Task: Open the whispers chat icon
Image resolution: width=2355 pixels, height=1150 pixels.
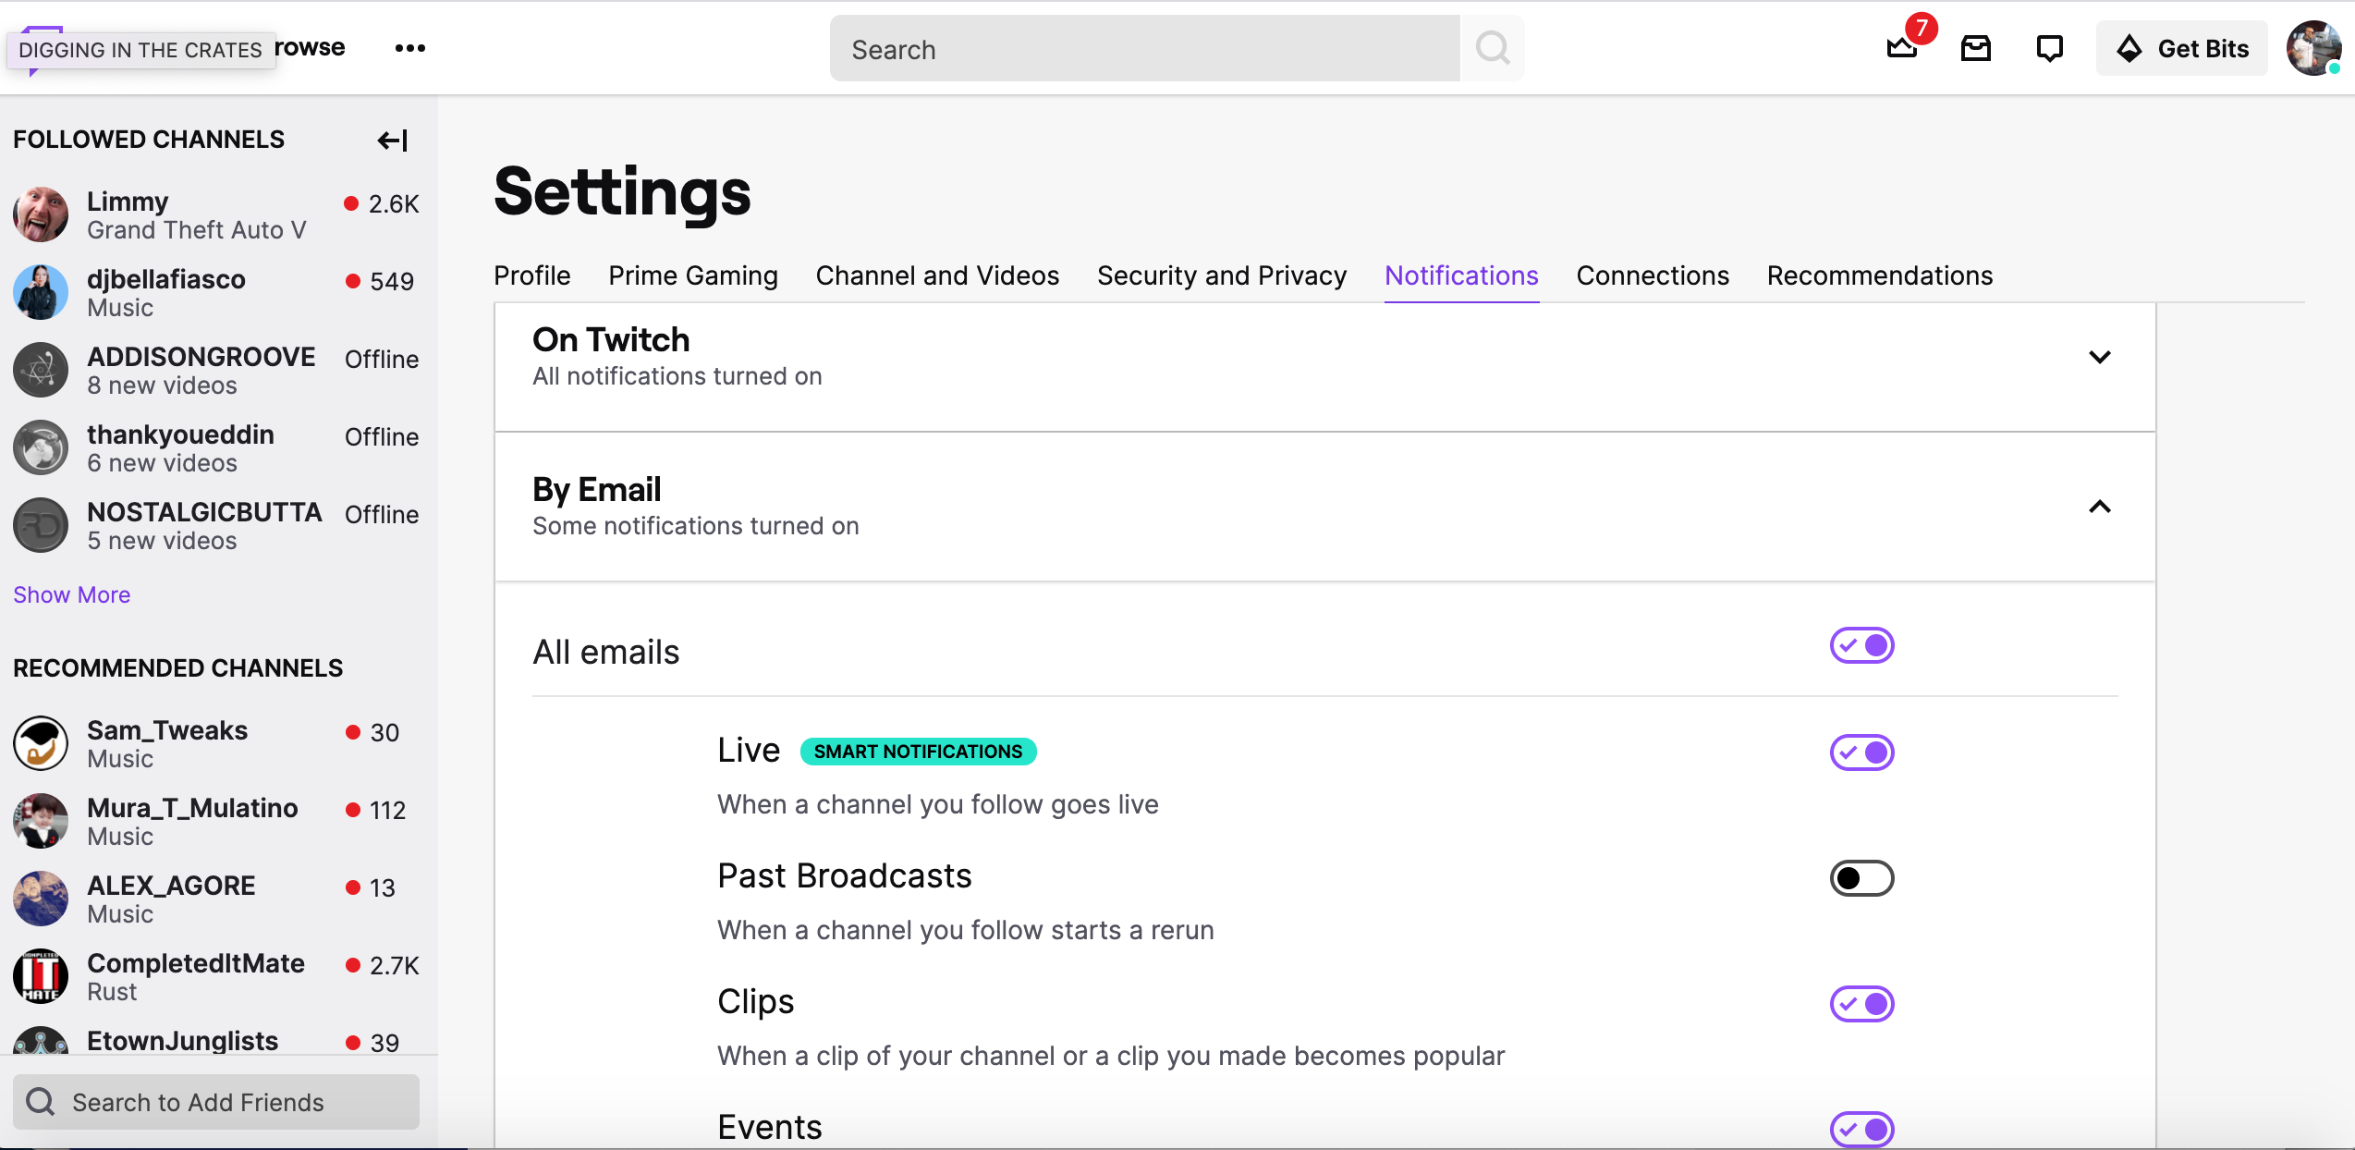Action: tap(2050, 48)
